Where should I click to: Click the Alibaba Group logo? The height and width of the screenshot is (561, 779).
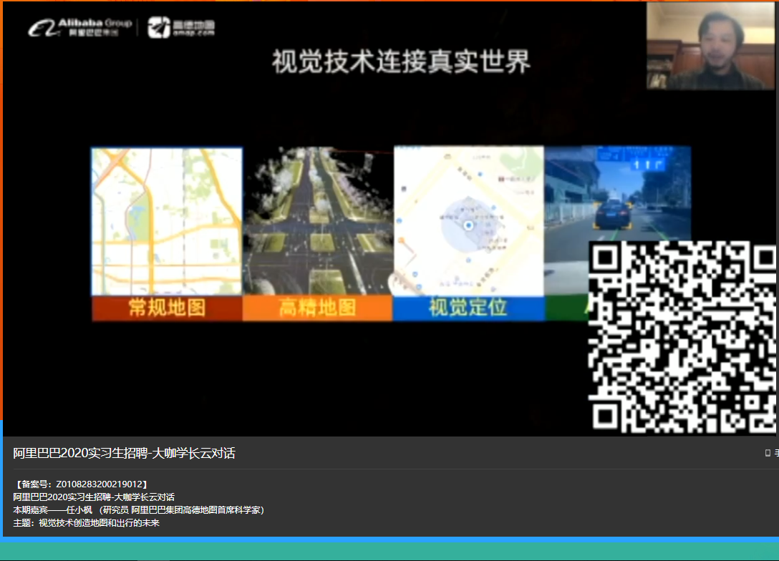click(80, 27)
